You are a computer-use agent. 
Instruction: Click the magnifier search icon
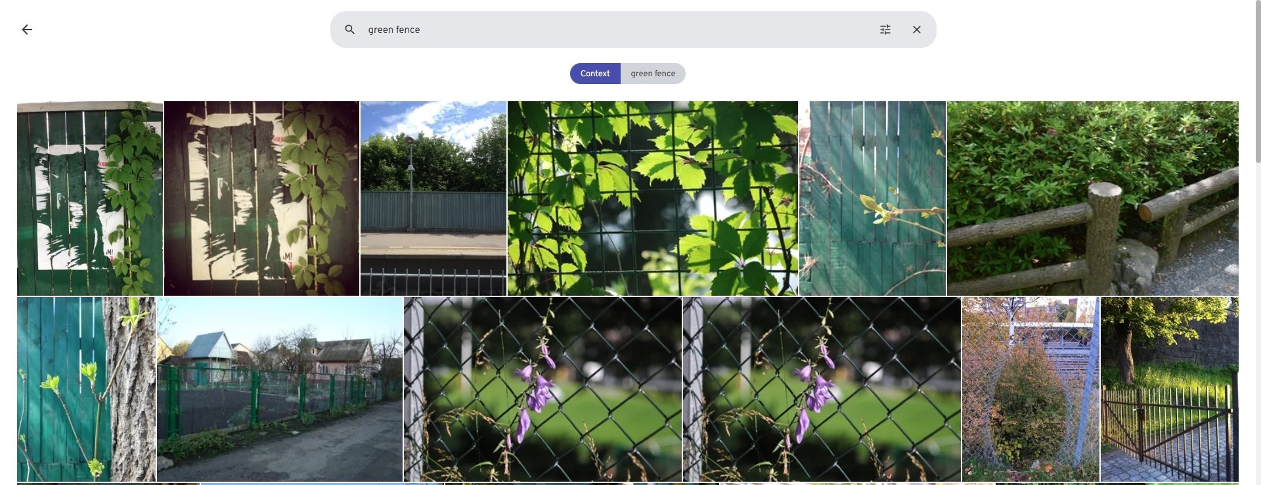point(350,30)
